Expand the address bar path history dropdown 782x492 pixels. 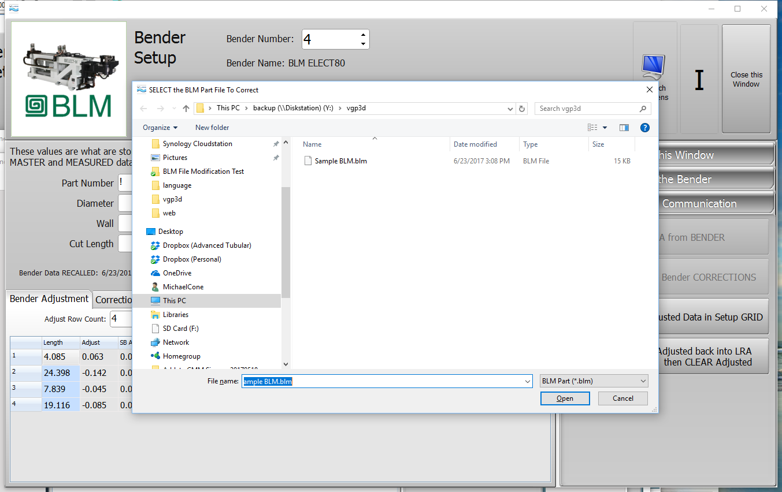[510, 109]
